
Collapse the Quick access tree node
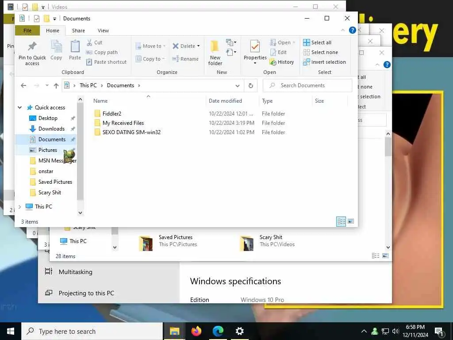pos(19,108)
